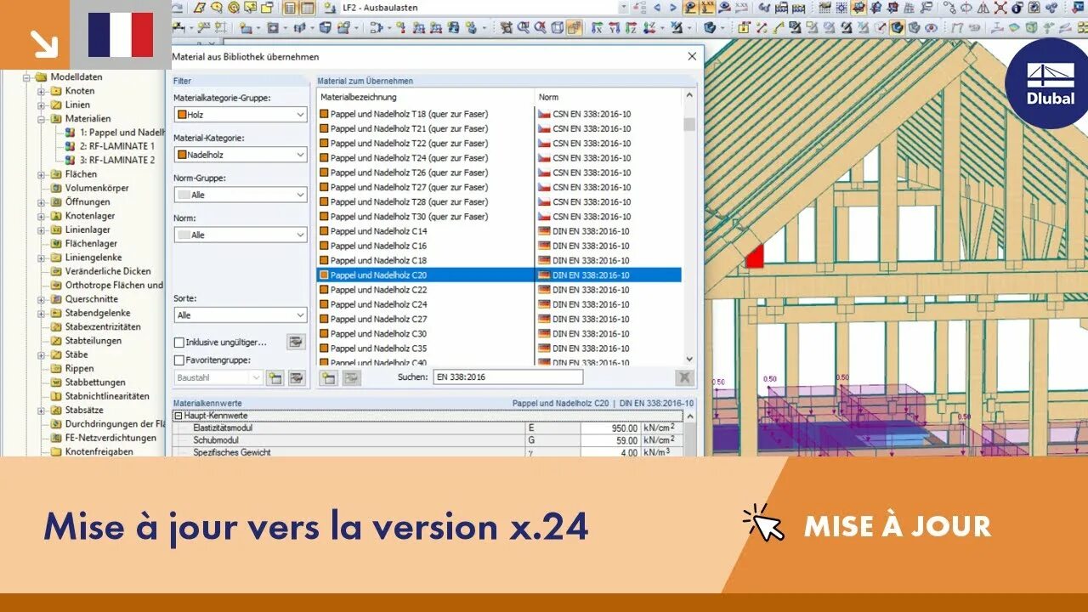Enable Favoritengruppe checkbox
1088x612 pixels.
178,360
